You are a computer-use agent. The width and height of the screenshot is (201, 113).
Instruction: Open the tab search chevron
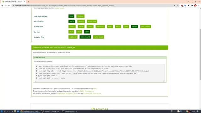point(188,2)
